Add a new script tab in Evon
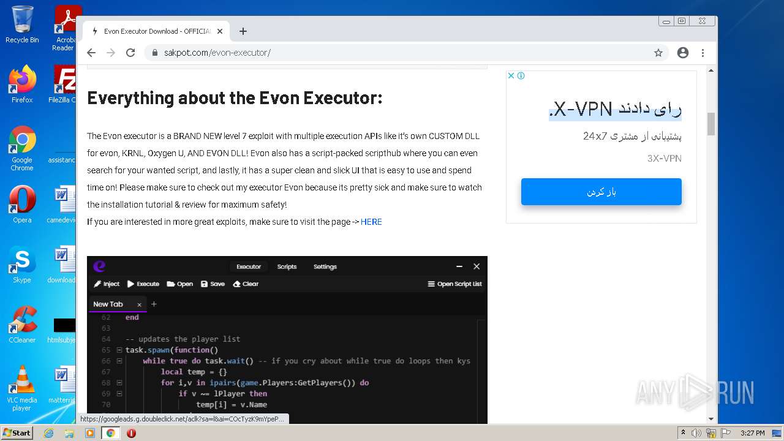The height and width of the screenshot is (441, 784). (x=154, y=304)
